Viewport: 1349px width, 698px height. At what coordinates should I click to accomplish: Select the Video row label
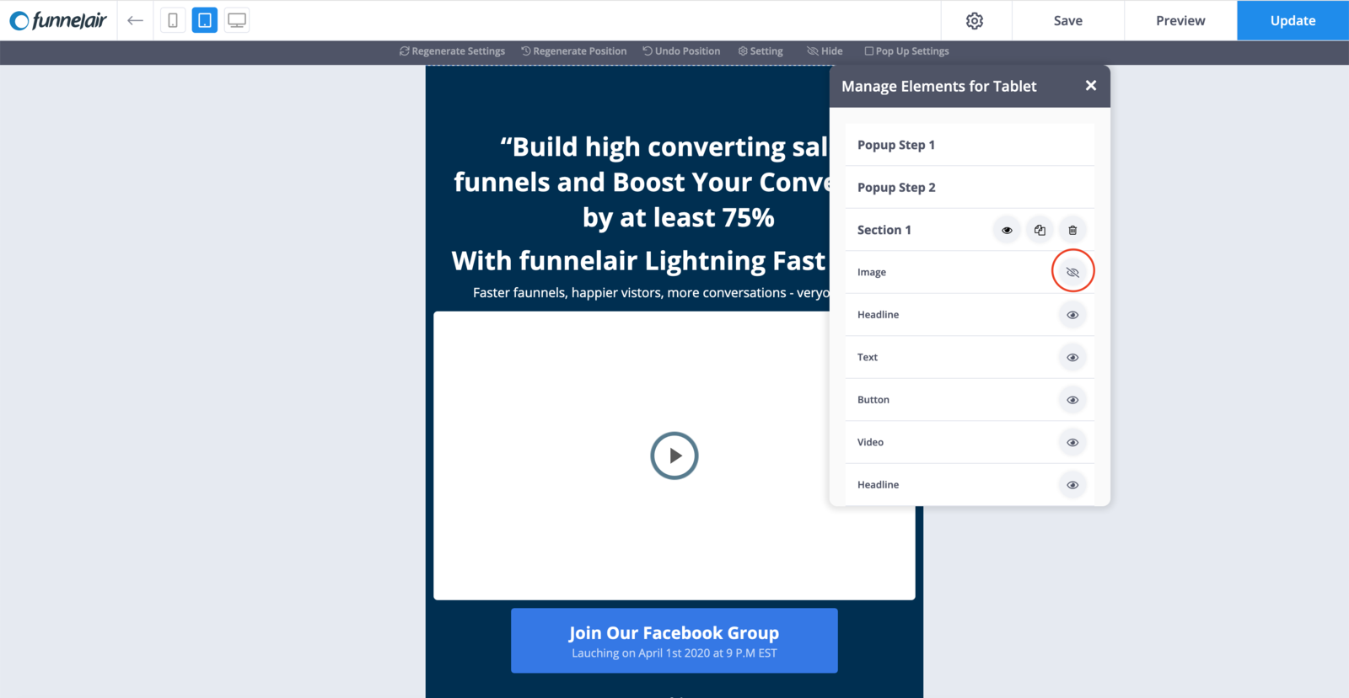[871, 442]
